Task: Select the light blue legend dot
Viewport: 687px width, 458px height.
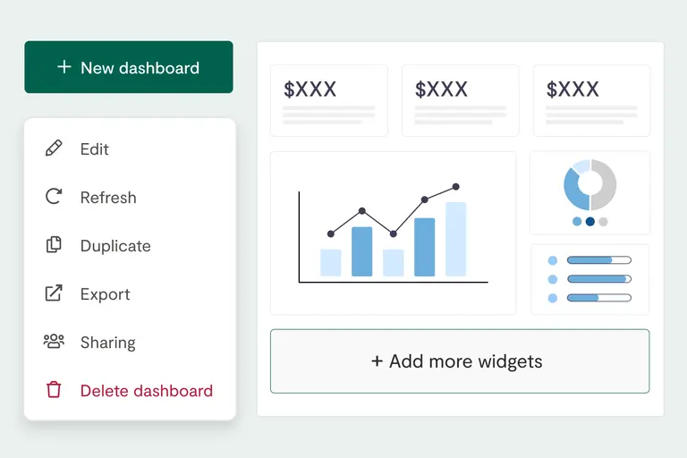Action: (x=577, y=222)
